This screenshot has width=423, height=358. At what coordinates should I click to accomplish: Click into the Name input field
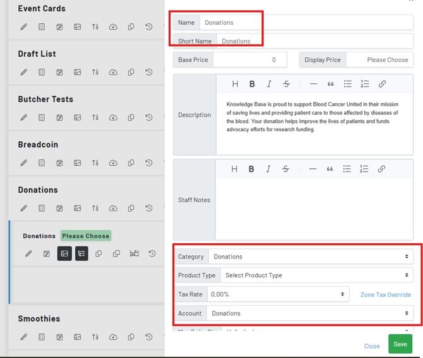coord(306,23)
